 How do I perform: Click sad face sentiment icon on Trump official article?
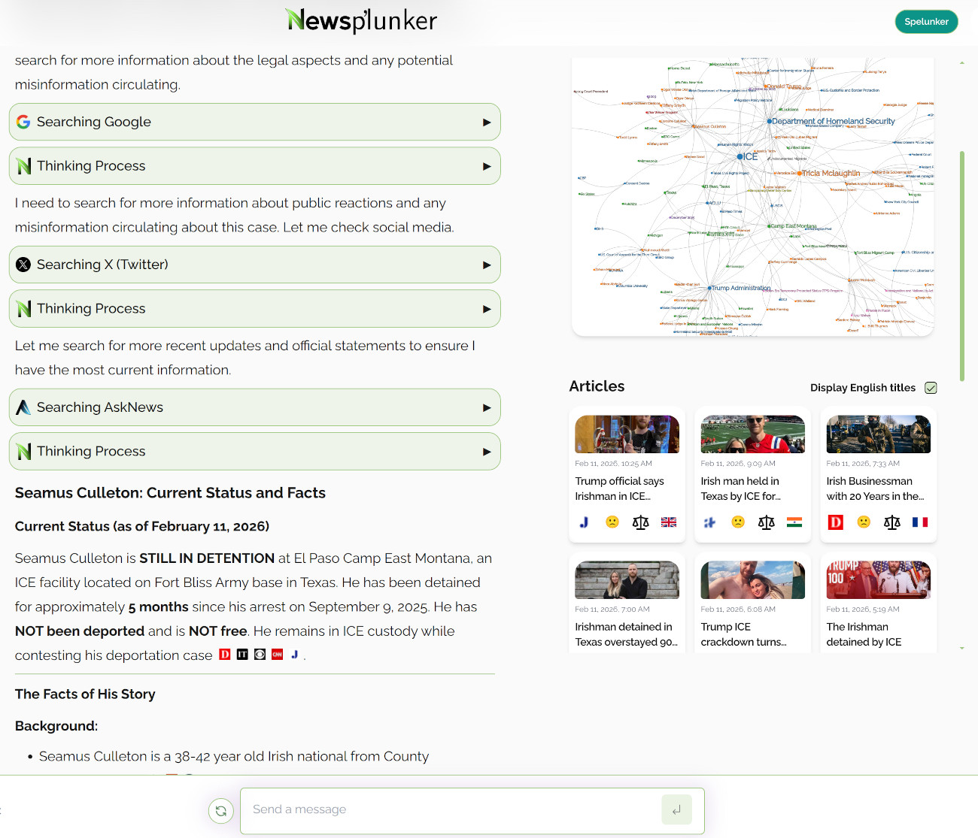click(612, 522)
